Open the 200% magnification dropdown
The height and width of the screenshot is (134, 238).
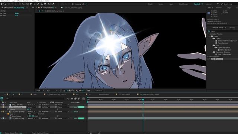click(x=40, y=90)
